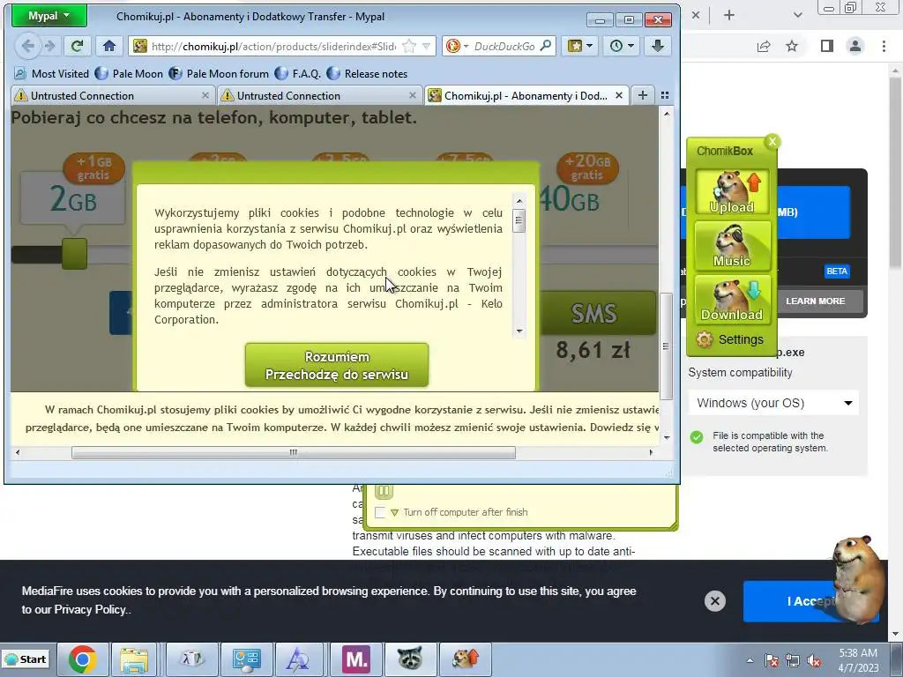
Task: Move the green transfer size slider handle
Action: [x=74, y=254]
